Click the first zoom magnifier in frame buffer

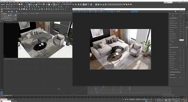click(132, 11)
